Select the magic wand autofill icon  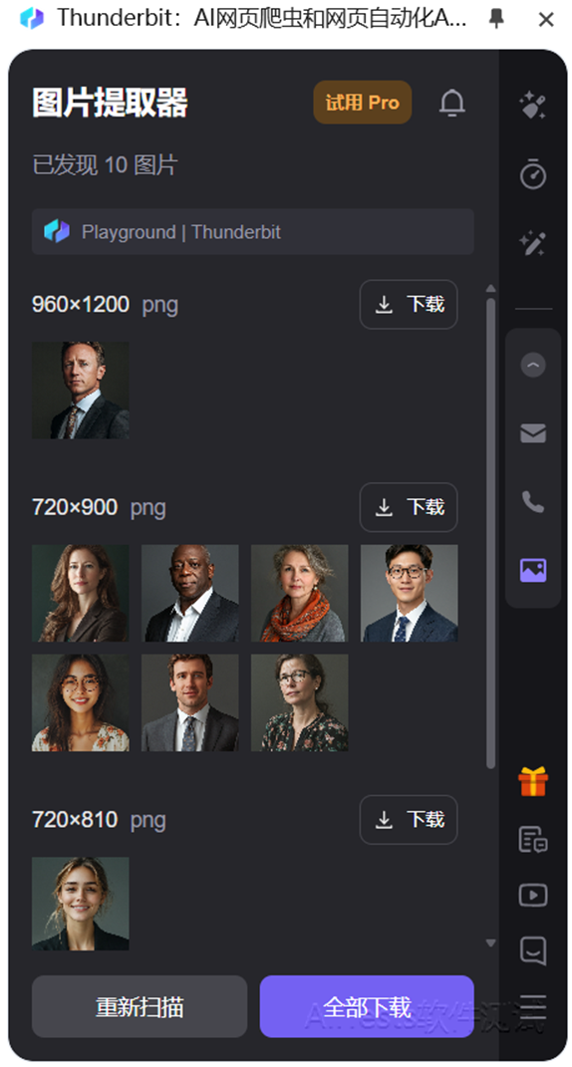pos(532,243)
